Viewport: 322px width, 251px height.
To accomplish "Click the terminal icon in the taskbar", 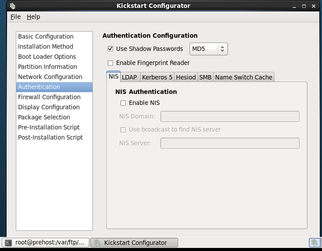I will click(x=8, y=243).
